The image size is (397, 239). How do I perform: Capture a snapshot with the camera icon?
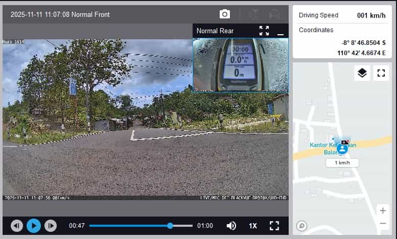coord(224,14)
